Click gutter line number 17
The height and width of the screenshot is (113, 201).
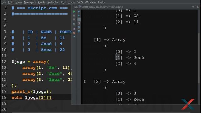[4, 91]
